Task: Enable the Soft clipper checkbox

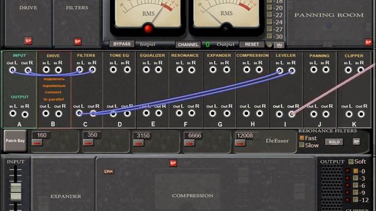Action: (x=351, y=162)
